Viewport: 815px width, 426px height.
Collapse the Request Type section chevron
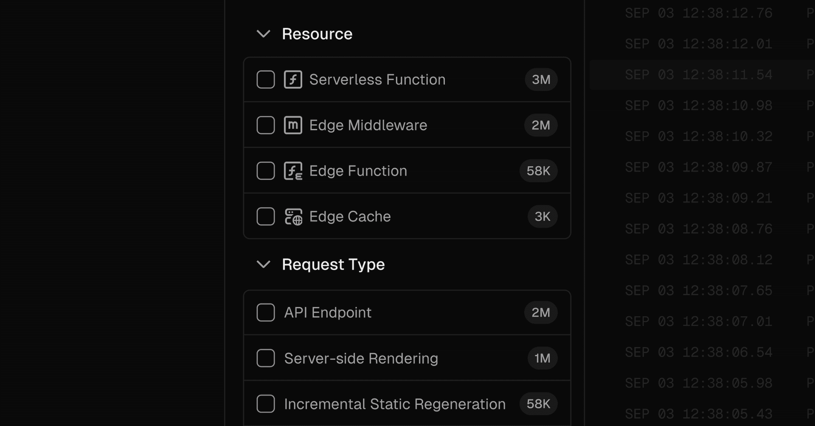(x=264, y=265)
